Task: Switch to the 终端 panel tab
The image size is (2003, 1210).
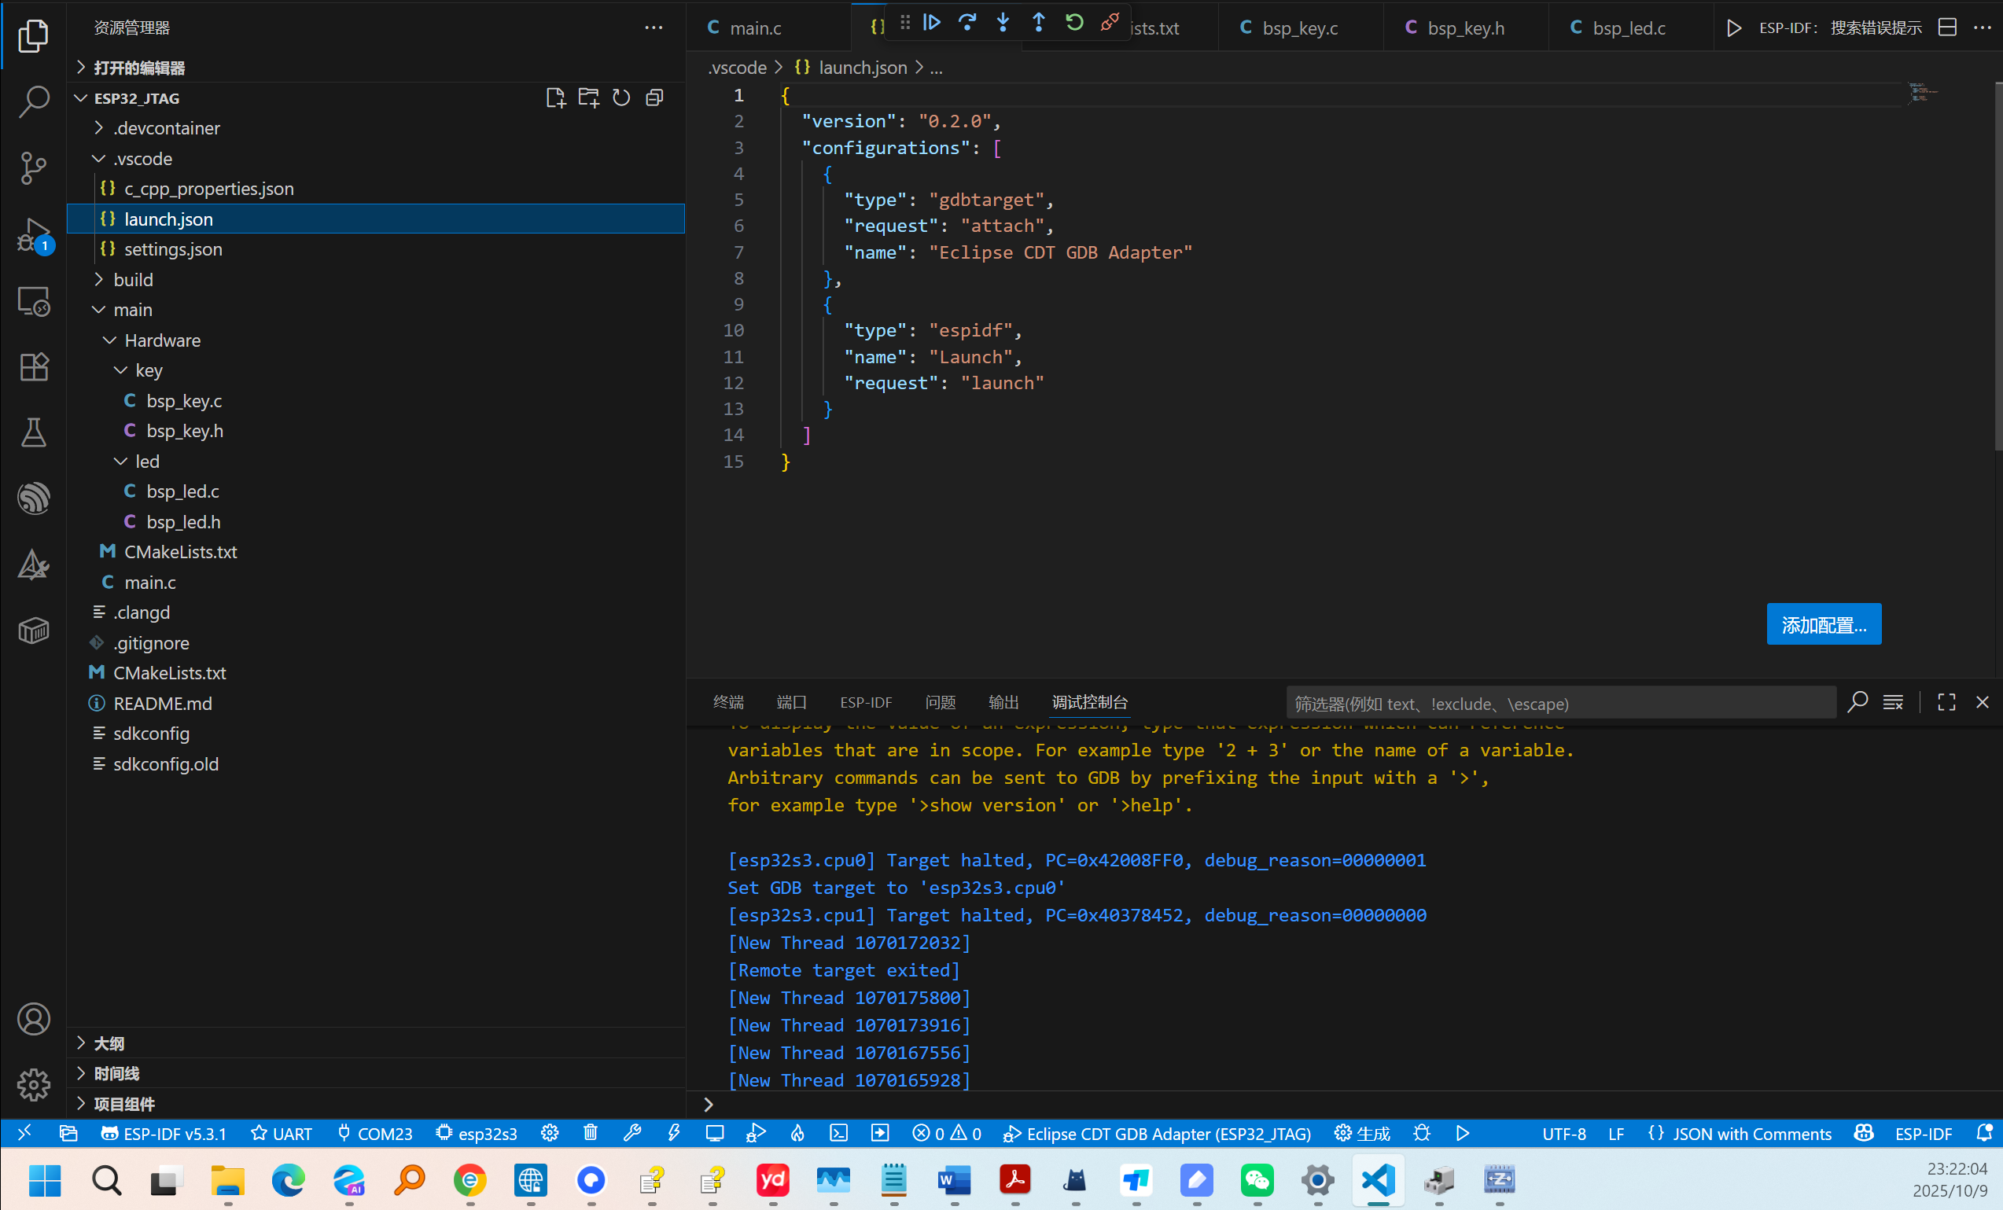Action: 727,702
